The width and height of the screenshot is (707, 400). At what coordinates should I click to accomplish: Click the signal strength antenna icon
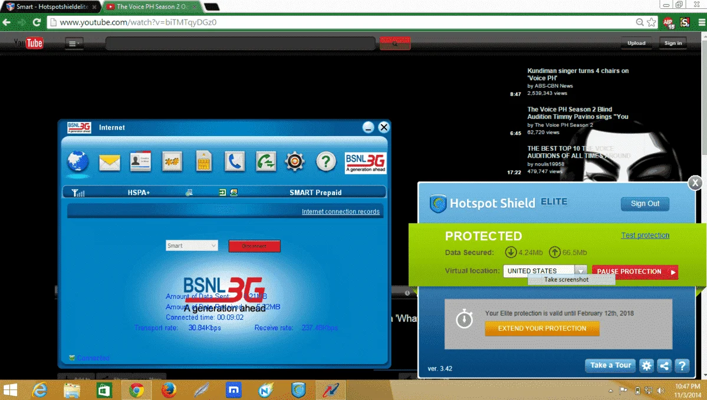(x=78, y=193)
